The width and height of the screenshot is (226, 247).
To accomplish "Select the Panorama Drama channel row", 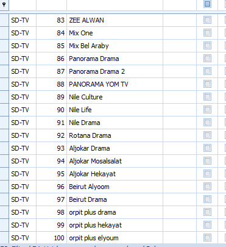I will (x=113, y=59).
